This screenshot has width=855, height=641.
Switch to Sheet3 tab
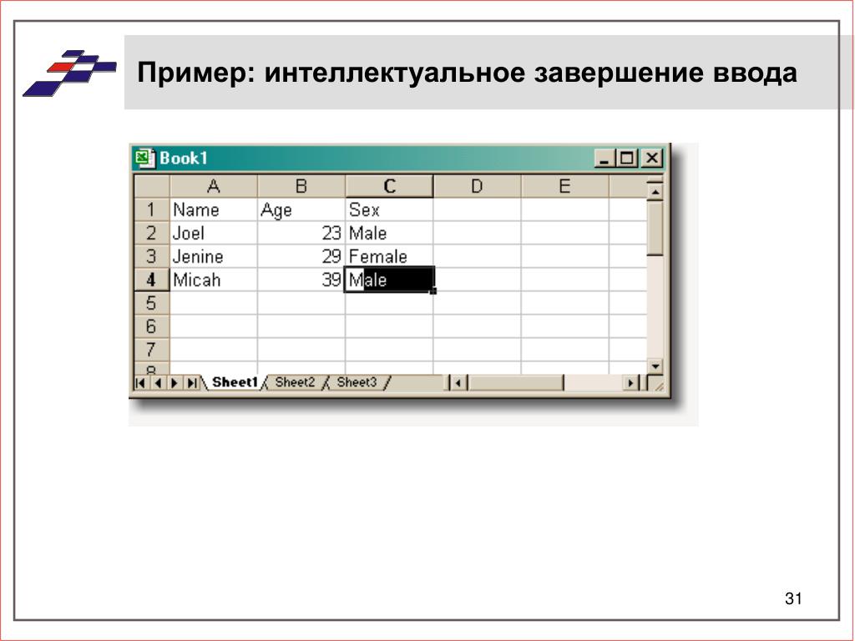pyautogui.click(x=357, y=382)
